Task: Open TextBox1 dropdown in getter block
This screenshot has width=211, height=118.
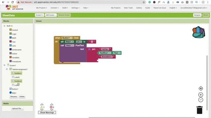Action: 105,53
